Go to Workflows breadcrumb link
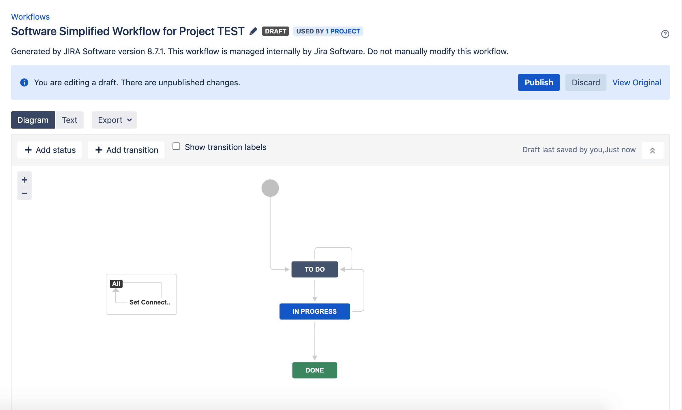Image resolution: width=682 pixels, height=410 pixels. (x=30, y=17)
